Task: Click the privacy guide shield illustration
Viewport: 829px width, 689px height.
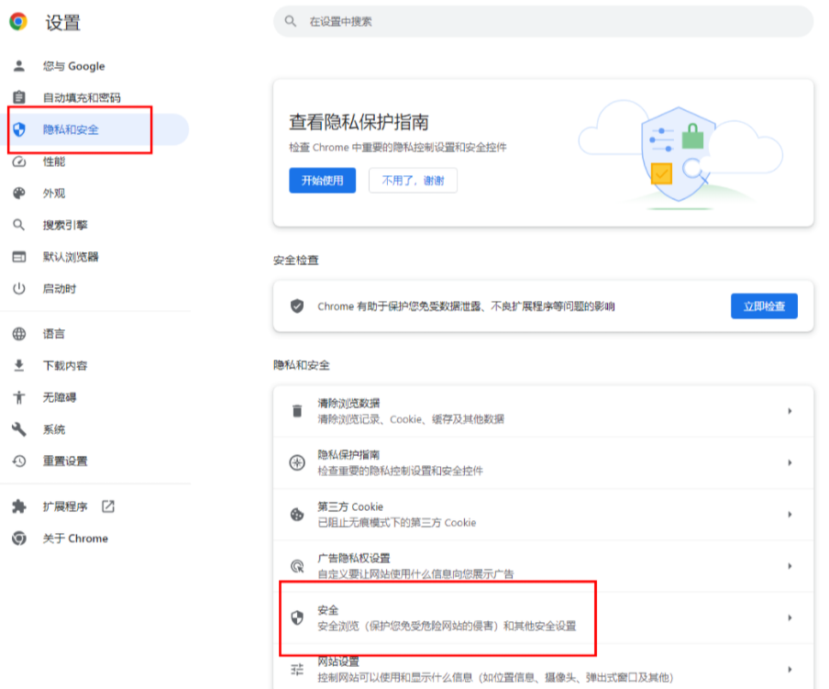Action: point(680,153)
